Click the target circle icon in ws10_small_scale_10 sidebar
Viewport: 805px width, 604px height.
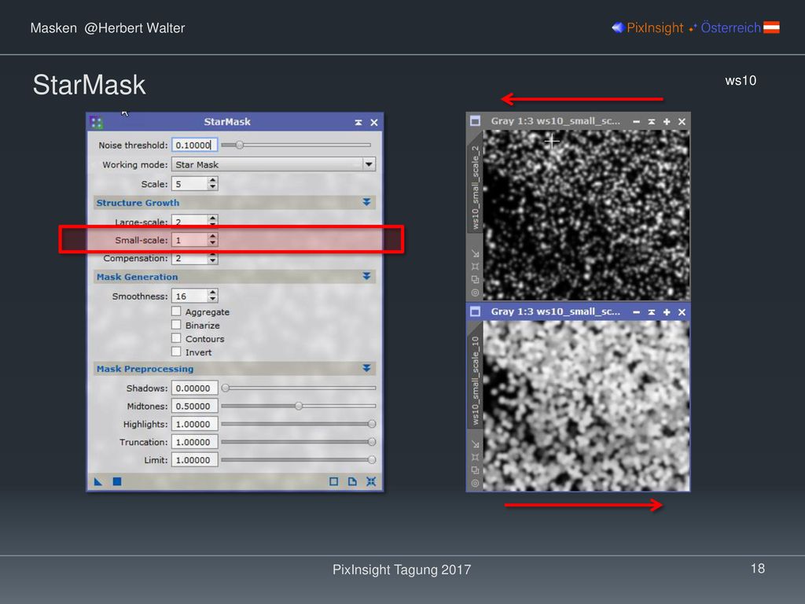point(476,484)
